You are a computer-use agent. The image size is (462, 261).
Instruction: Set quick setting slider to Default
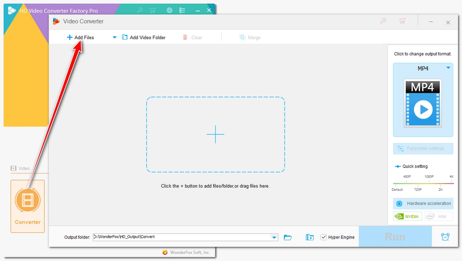coord(397,190)
